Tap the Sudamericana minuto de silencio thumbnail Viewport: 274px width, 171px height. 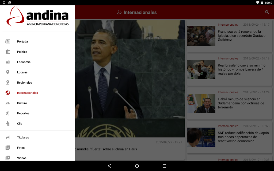tap(201, 103)
